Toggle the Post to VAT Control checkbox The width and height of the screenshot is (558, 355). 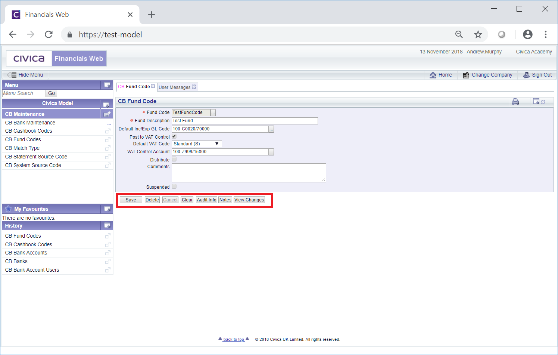[174, 136]
